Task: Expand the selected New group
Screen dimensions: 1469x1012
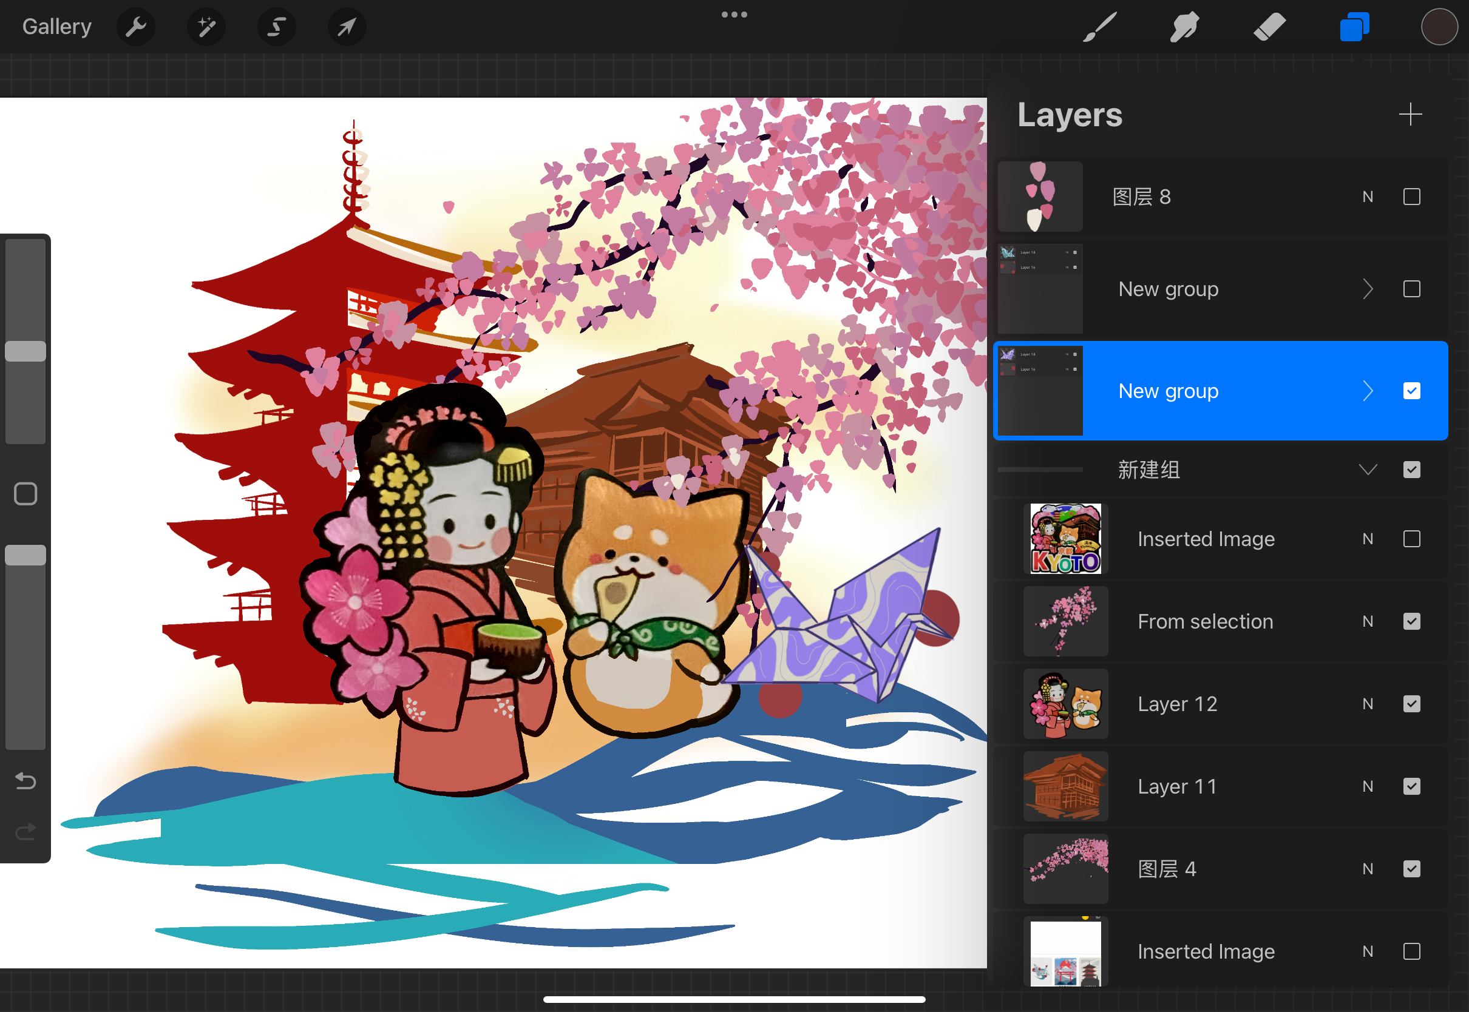Action: click(x=1368, y=391)
